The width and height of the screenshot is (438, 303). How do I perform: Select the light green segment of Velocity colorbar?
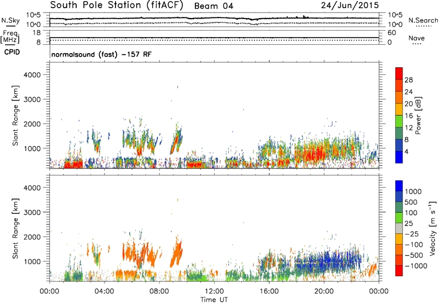click(x=399, y=218)
